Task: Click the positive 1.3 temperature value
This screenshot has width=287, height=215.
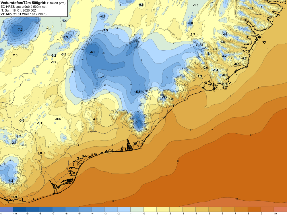Action: click(x=200, y=76)
